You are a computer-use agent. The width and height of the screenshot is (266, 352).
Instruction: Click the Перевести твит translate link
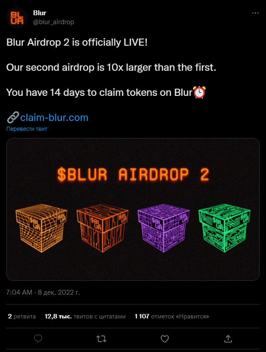(x=27, y=129)
